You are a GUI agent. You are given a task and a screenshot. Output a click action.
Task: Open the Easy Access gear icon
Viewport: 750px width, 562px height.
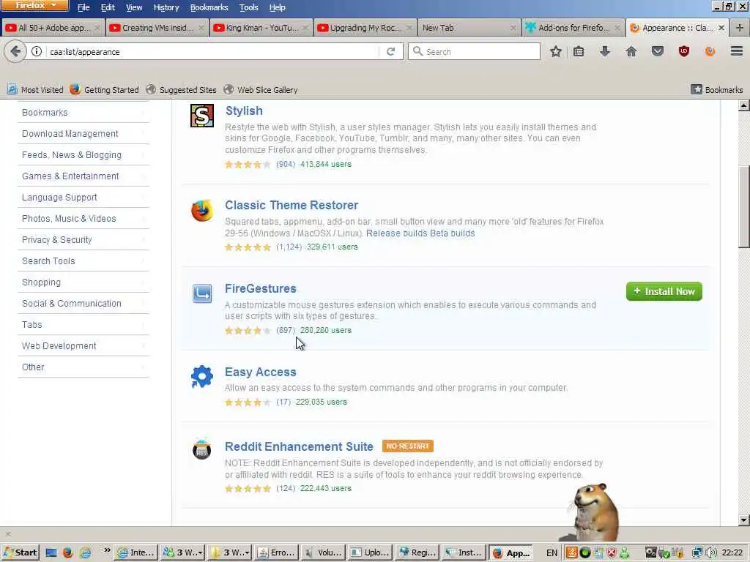click(202, 377)
